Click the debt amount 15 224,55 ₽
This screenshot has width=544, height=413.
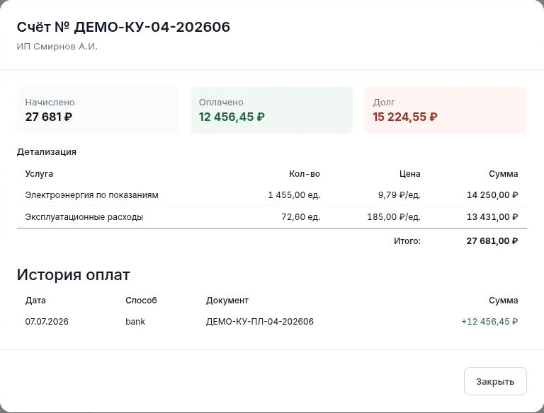[x=405, y=117]
